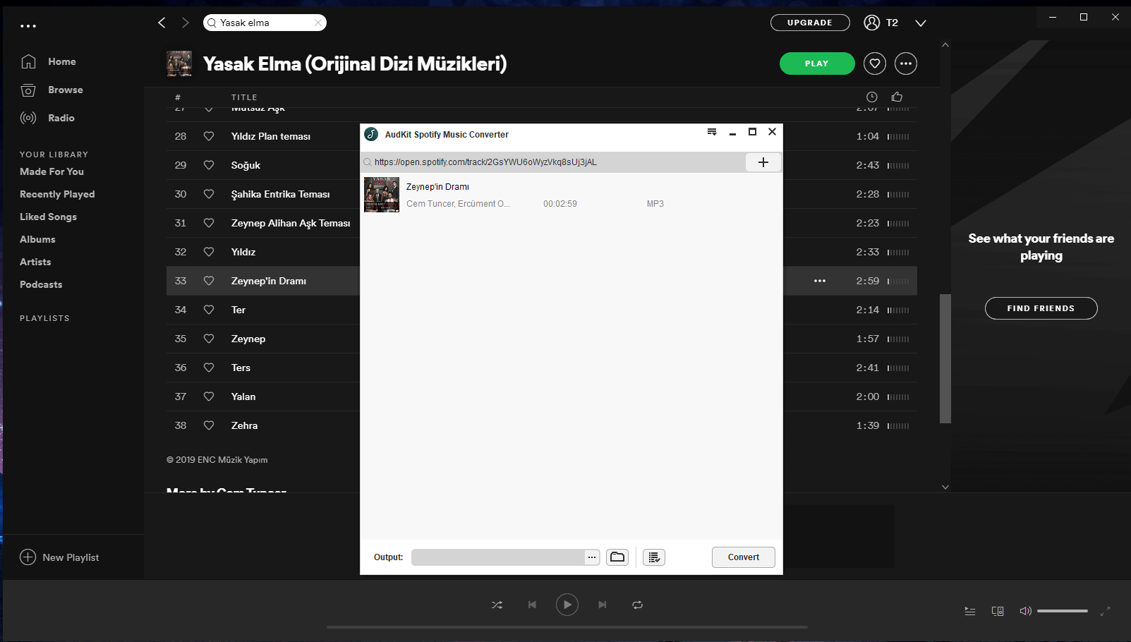Adjust the volume slider
Viewport: 1131px width, 642px height.
point(1063,611)
